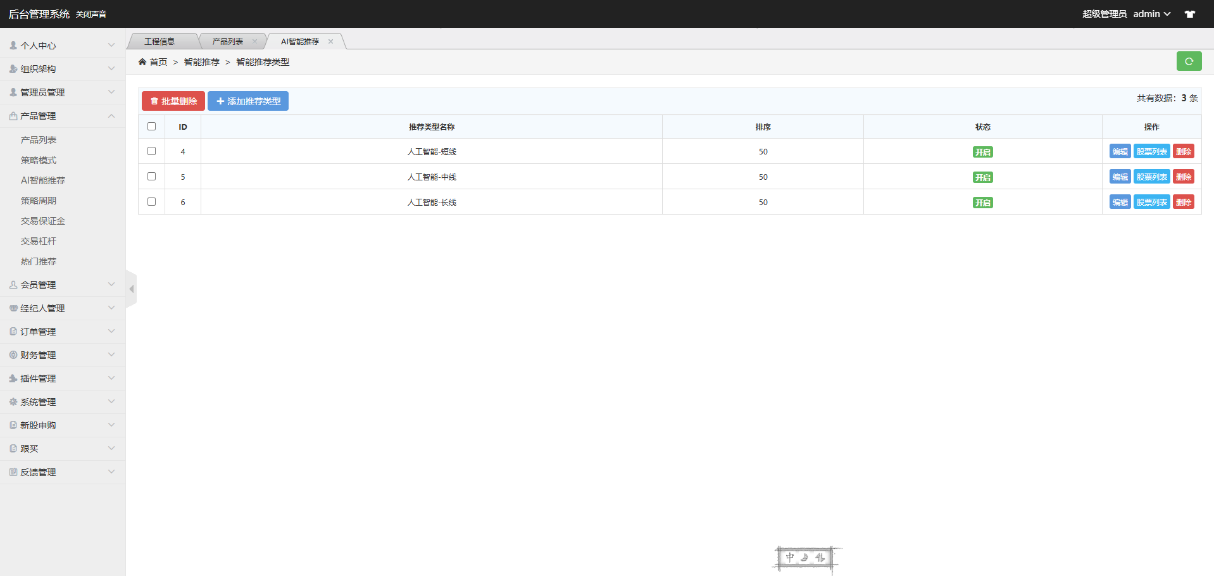Click the 批量删除 trash button
This screenshot has height=576, width=1214.
pos(173,101)
